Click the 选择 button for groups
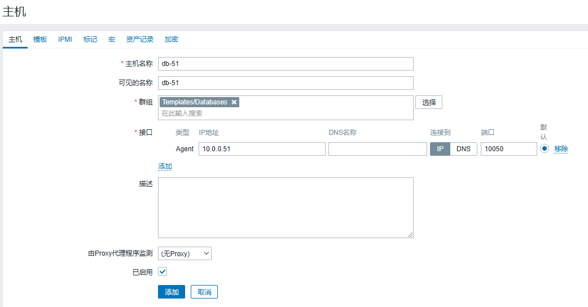This screenshot has height=307, width=588. 429,102
